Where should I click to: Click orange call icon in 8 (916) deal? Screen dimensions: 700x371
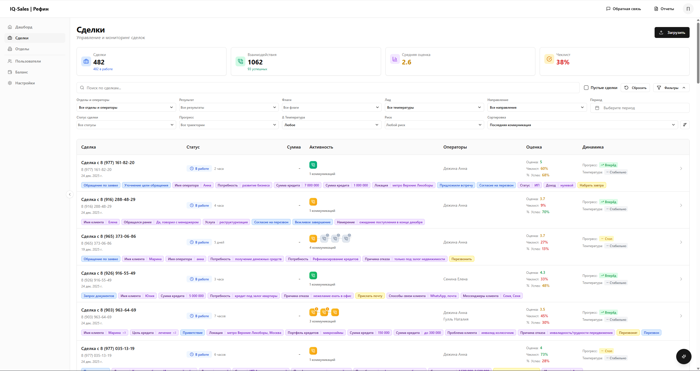313,202
